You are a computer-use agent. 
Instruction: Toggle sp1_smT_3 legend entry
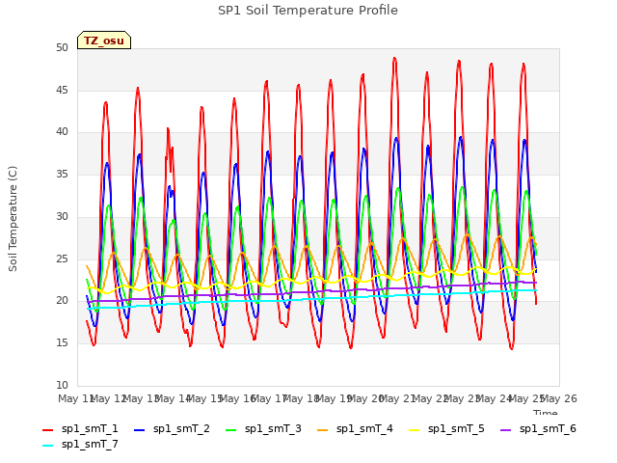263,428
